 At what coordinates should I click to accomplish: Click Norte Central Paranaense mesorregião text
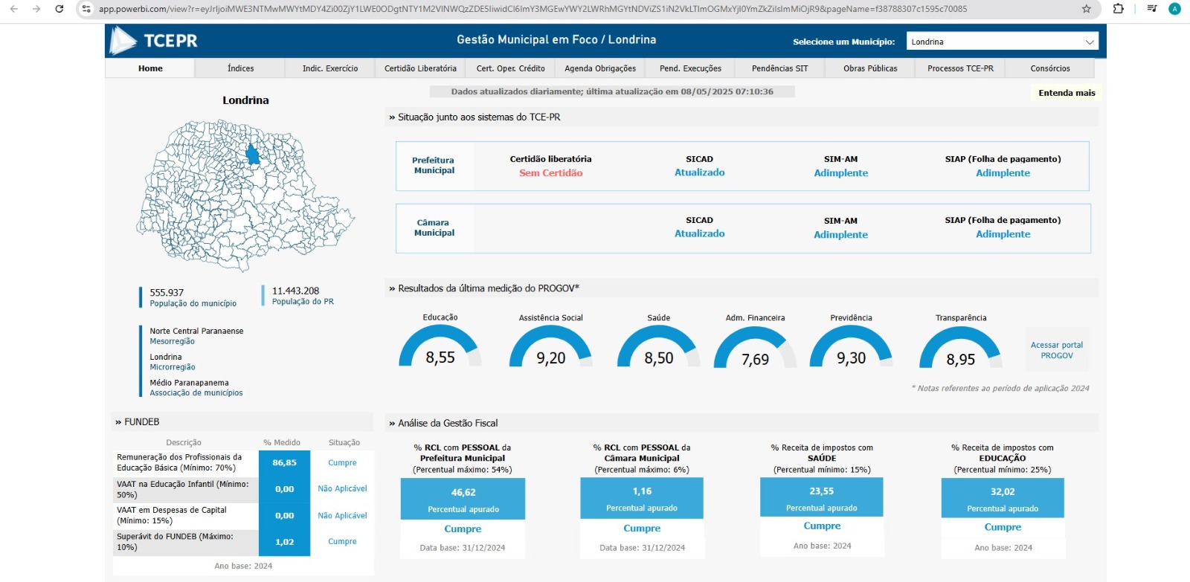pos(196,332)
